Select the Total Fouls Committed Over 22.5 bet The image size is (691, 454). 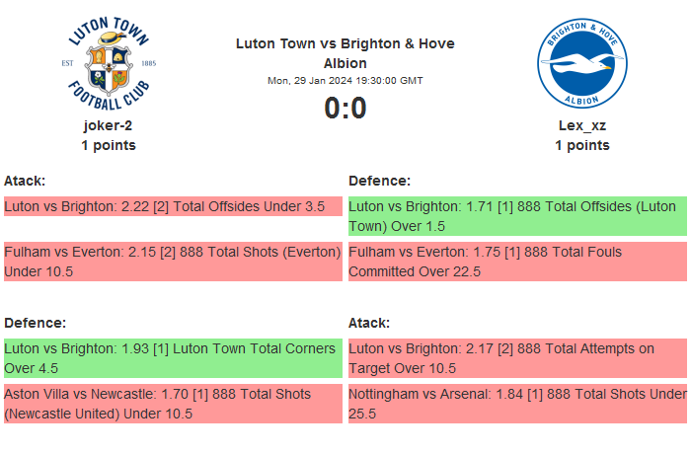tap(517, 262)
